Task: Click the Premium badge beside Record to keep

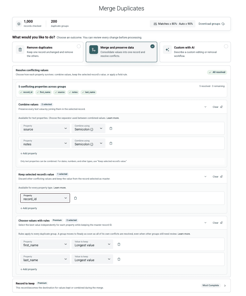Action: (42, 283)
